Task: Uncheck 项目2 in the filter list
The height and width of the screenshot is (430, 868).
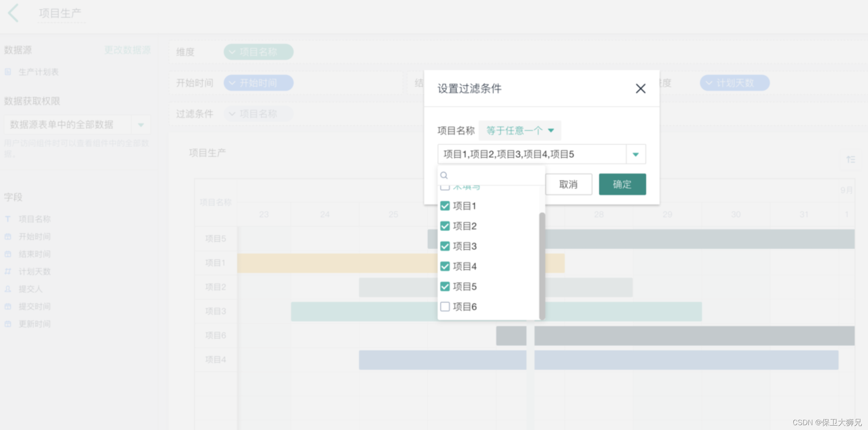Action: click(445, 226)
